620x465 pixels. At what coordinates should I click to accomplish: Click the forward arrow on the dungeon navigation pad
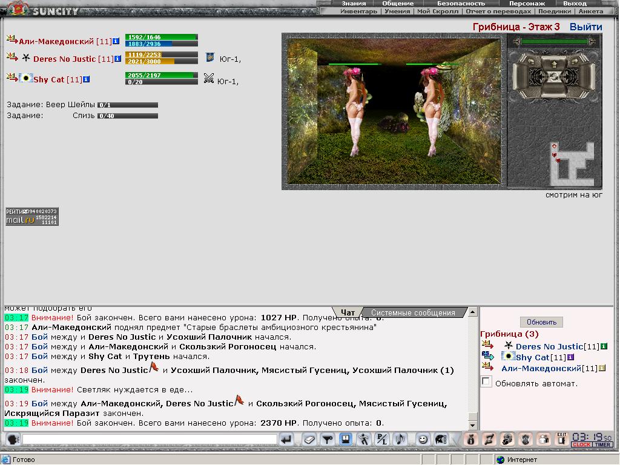click(554, 63)
